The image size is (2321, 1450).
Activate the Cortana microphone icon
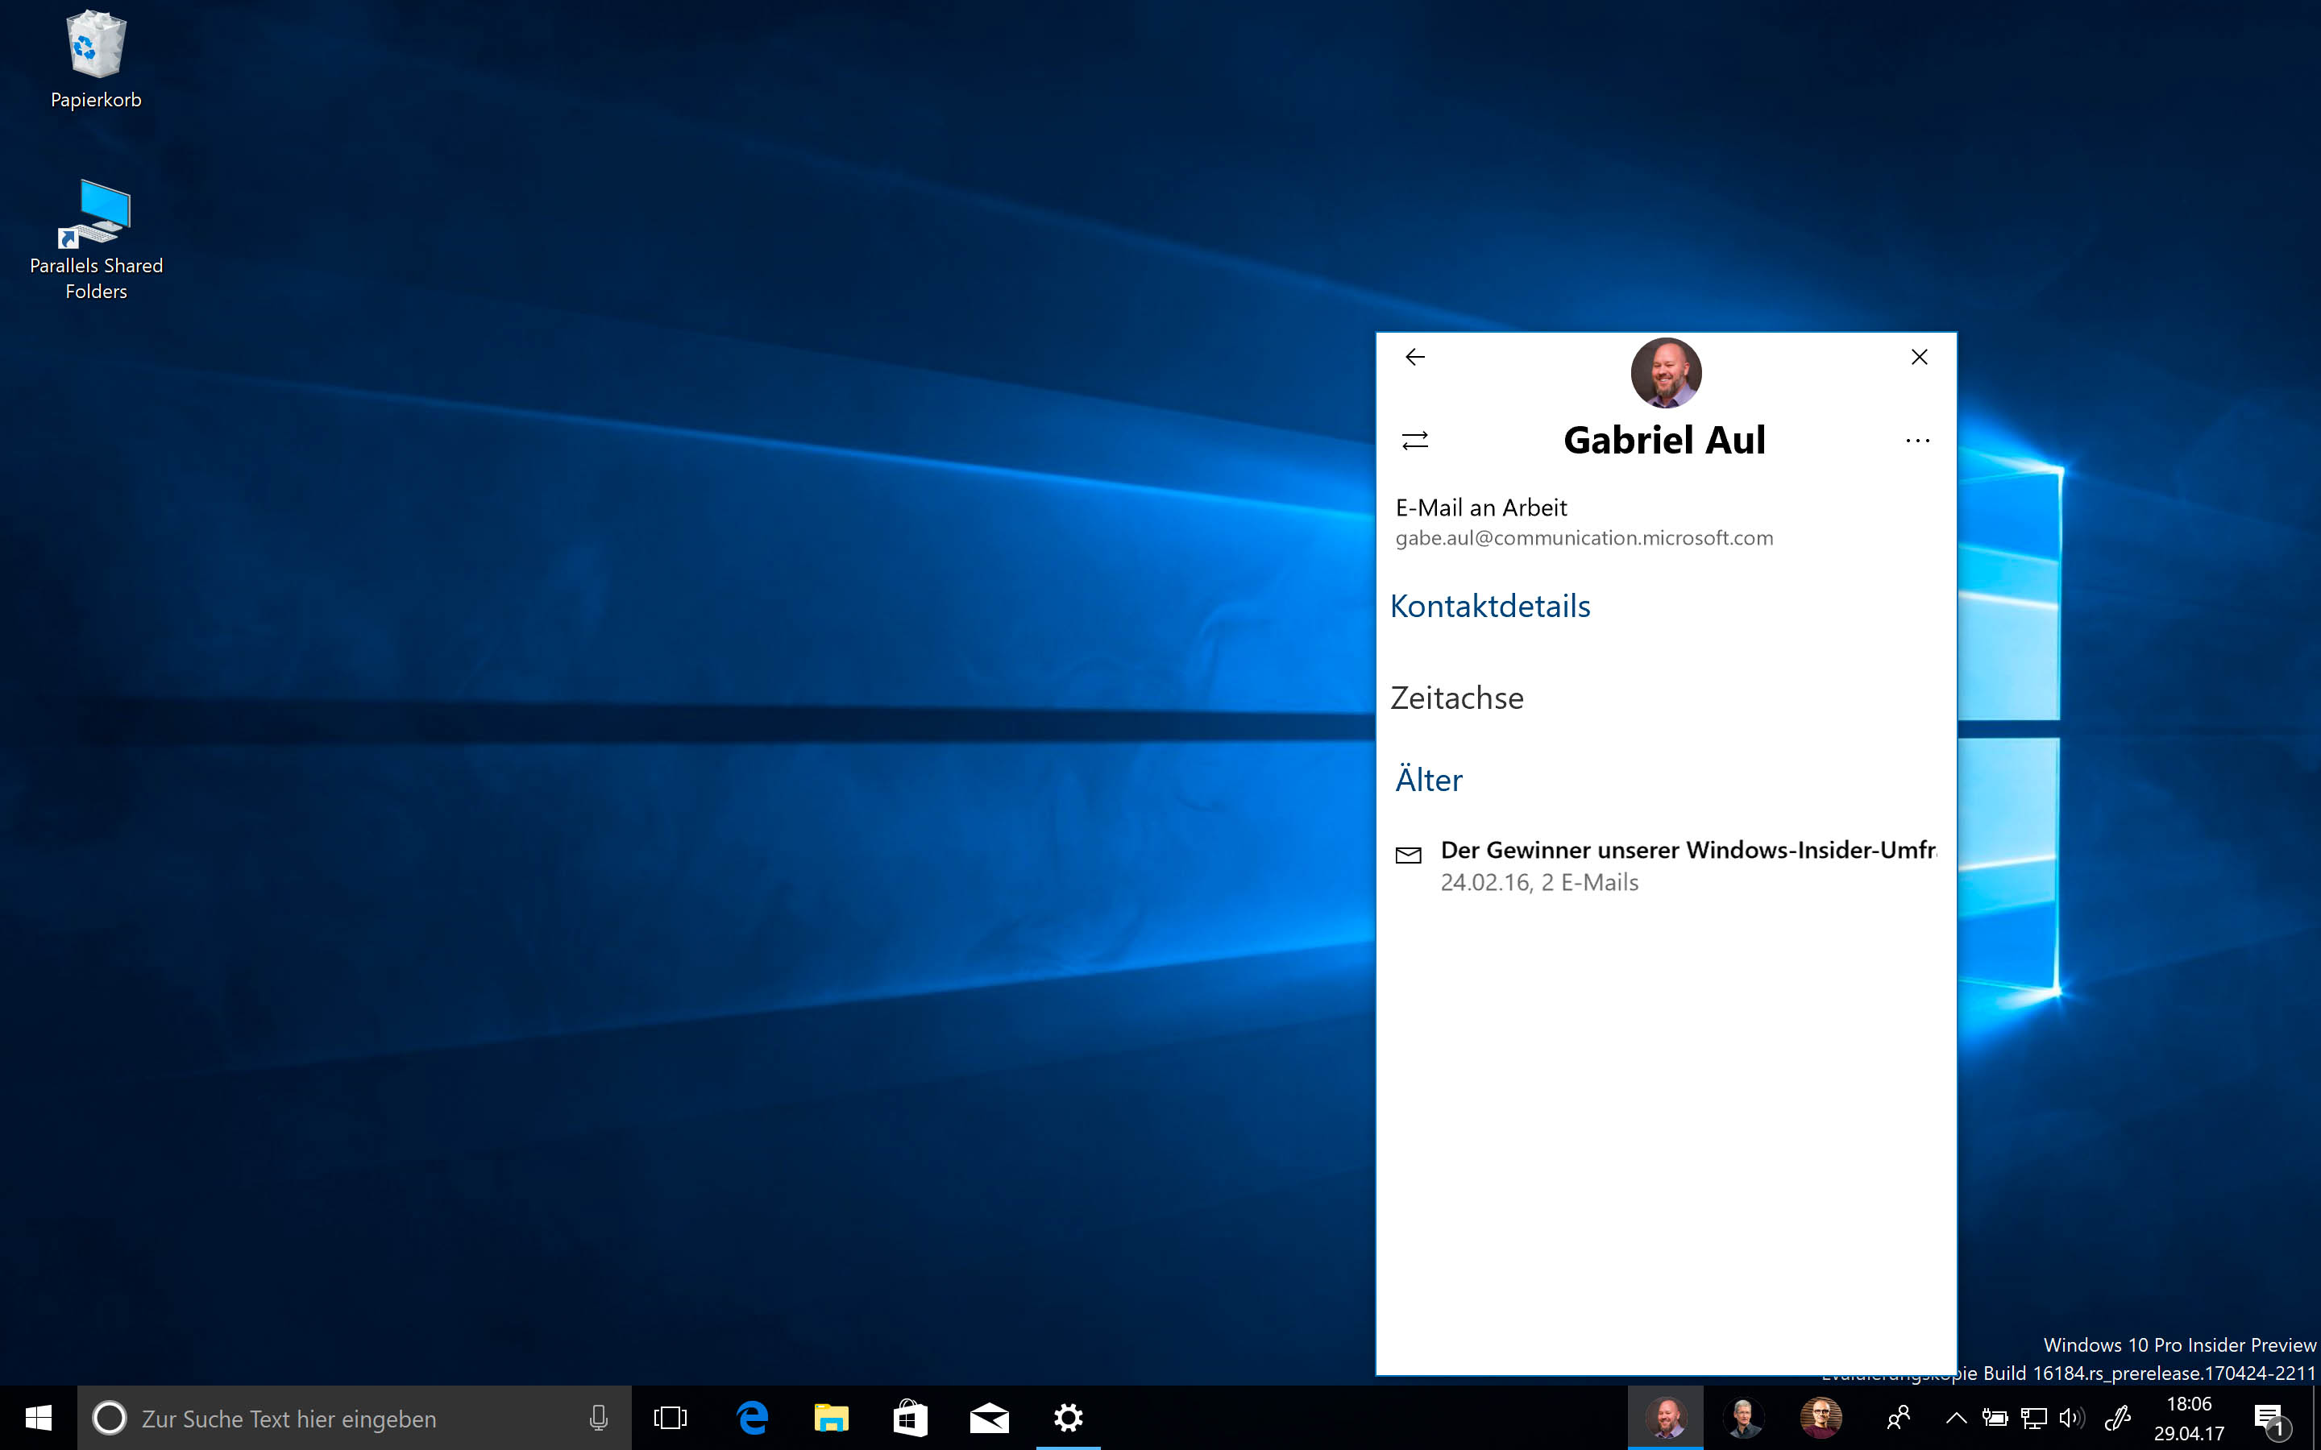(597, 1418)
